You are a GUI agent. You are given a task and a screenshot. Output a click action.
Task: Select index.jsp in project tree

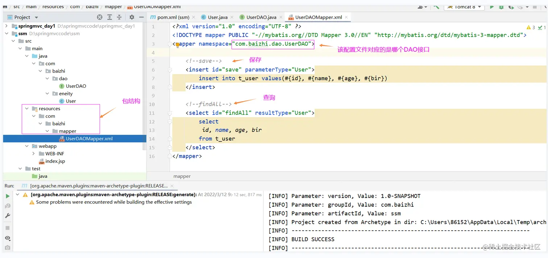pos(55,161)
